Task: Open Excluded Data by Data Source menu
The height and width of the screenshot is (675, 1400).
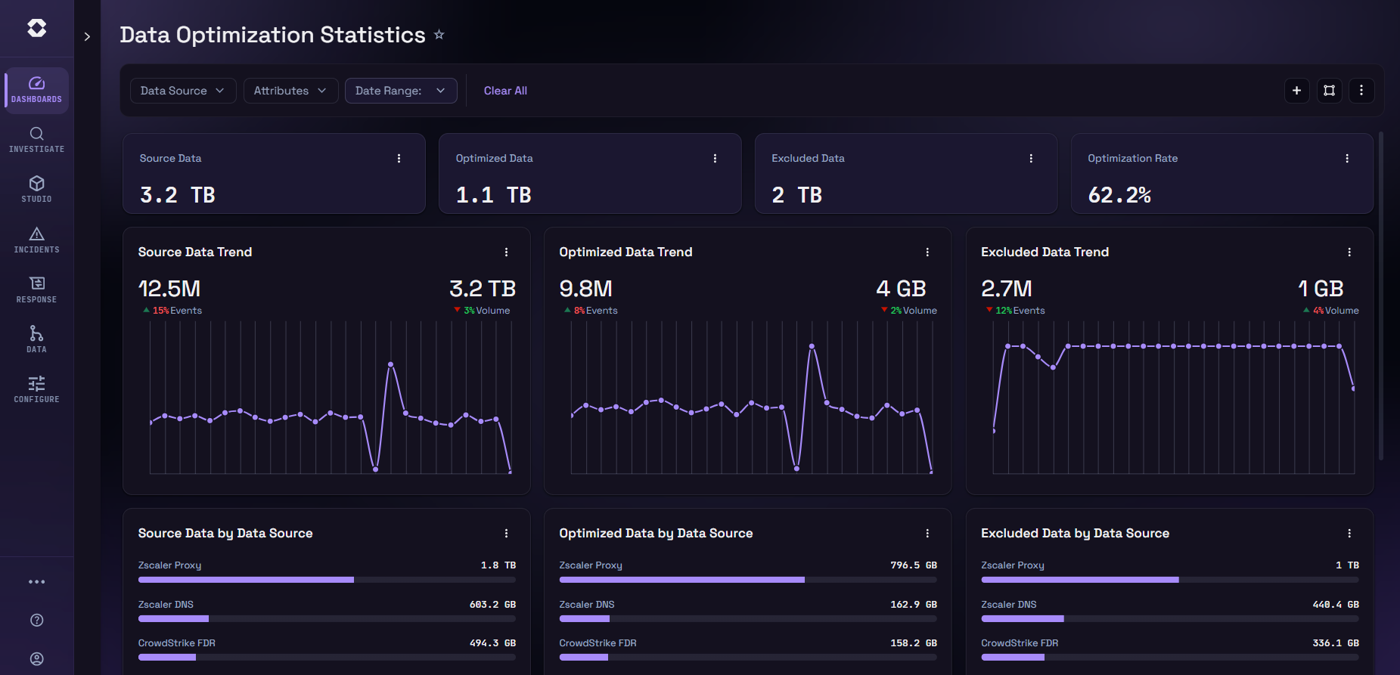Action: coord(1349,534)
